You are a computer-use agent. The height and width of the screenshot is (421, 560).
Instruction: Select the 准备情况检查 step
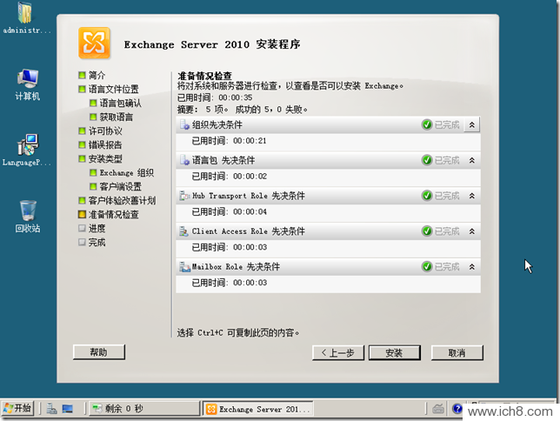pos(109,215)
